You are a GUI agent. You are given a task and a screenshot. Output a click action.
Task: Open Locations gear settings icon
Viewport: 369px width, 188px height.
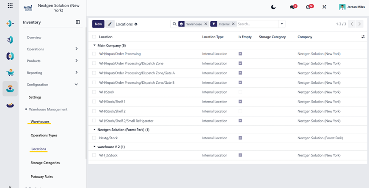point(136,24)
